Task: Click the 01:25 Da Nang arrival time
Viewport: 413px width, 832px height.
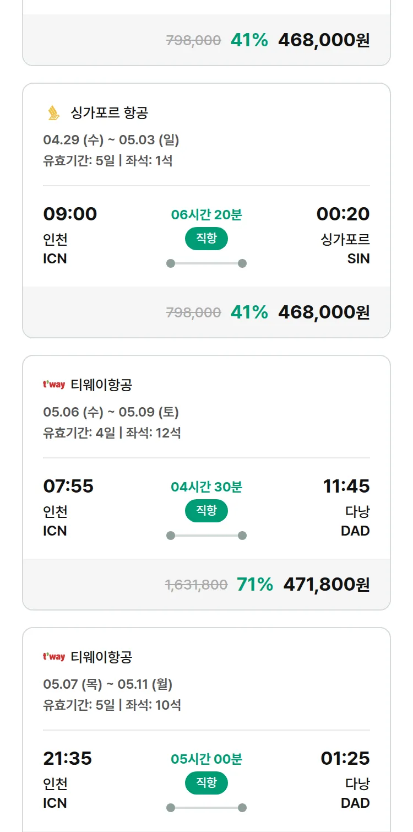Action: [x=345, y=758]
